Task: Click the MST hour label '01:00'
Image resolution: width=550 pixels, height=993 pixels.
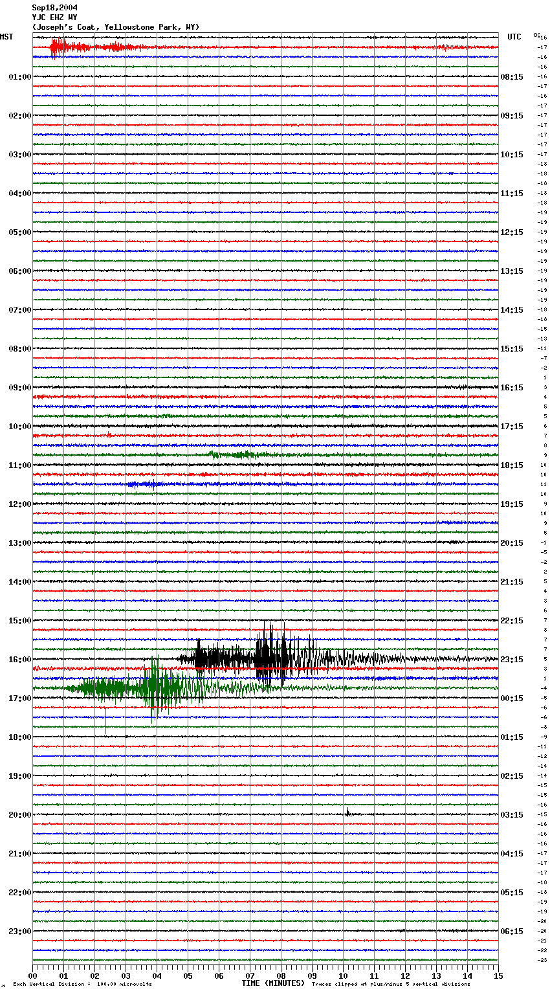Action: pyautogui.click(x=19, y=77)
